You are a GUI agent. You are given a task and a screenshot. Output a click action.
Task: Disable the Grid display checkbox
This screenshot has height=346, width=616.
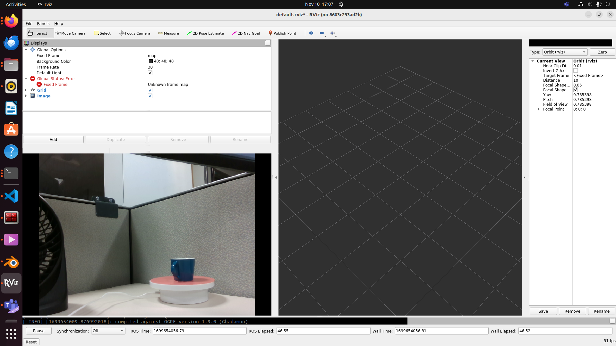150,90
